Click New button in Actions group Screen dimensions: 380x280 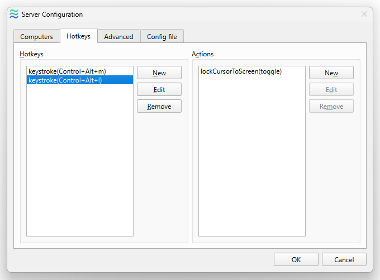(x=331, y=73)
